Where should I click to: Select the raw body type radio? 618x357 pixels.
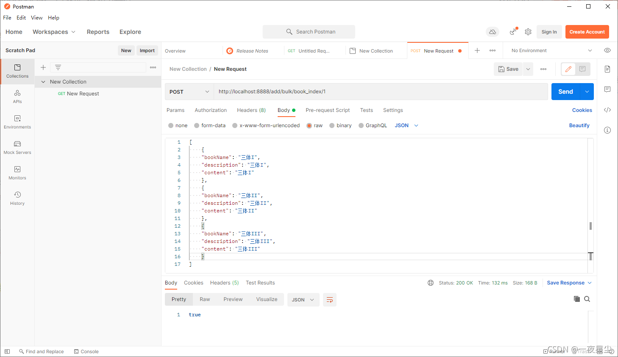[x=309, y=126]
